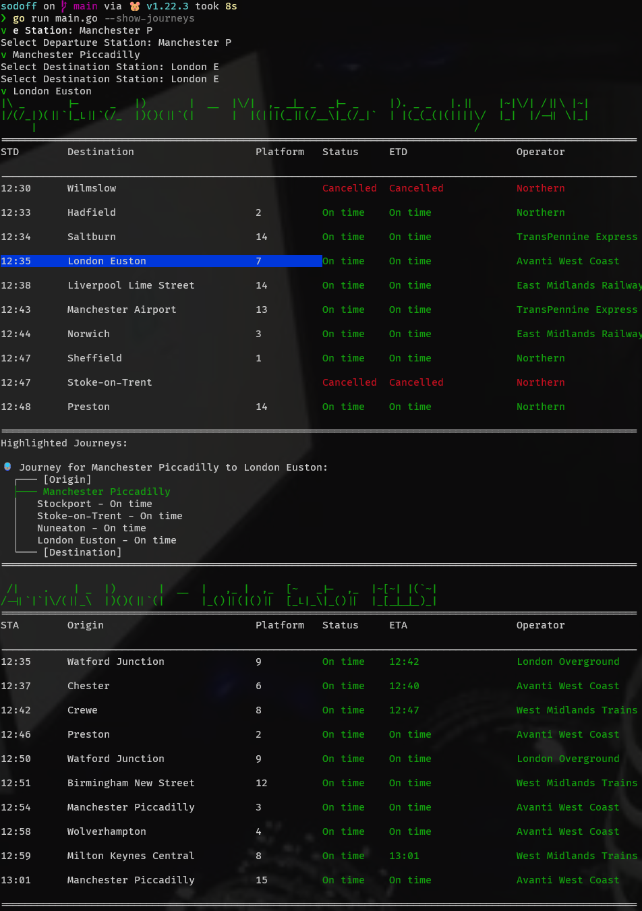Image resolution: width=642 pixels, height=911 pixels.
Task: Click the STA column header
Action: pyautogui.click(x=10, y=625)
